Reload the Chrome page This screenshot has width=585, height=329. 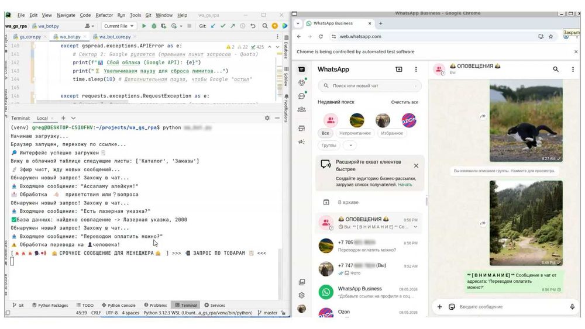click(x=321, y=36)
